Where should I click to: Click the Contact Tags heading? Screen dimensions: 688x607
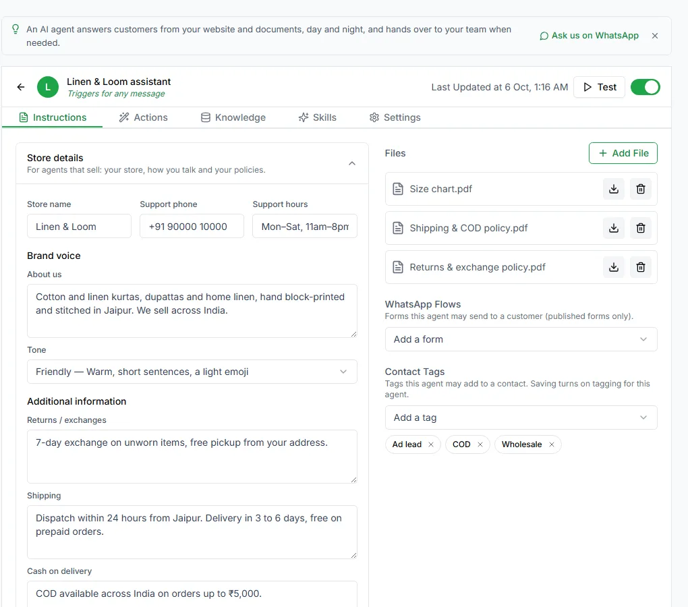pos(415,372)
